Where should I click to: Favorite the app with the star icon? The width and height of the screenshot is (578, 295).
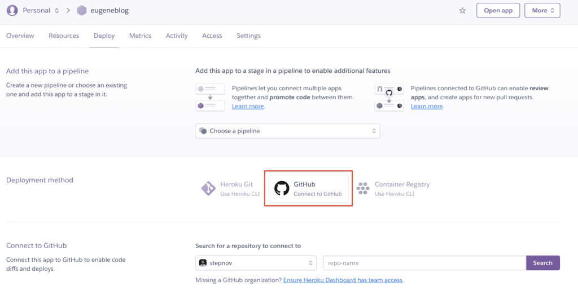(462, 11)
